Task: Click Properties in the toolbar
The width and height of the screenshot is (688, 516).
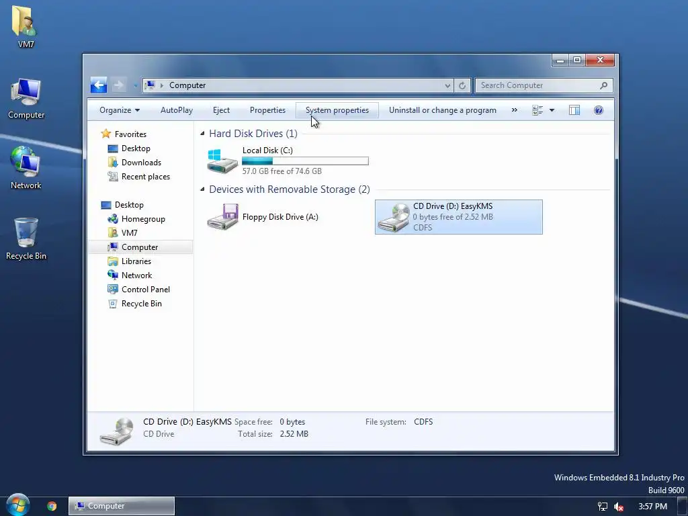Action: 267,110
